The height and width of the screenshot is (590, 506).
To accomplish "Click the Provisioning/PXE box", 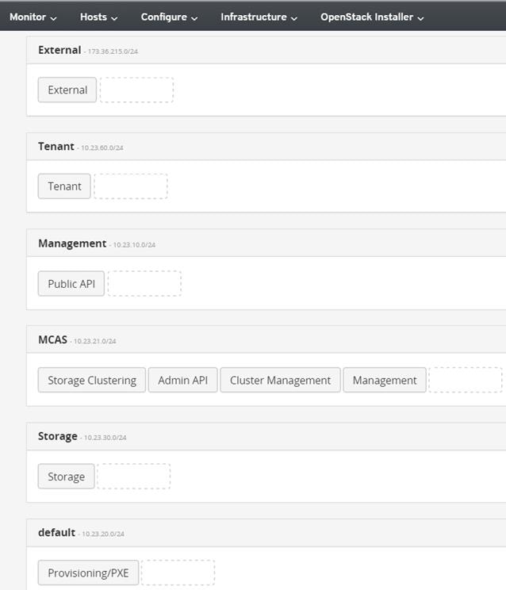I will click(88, 573).
